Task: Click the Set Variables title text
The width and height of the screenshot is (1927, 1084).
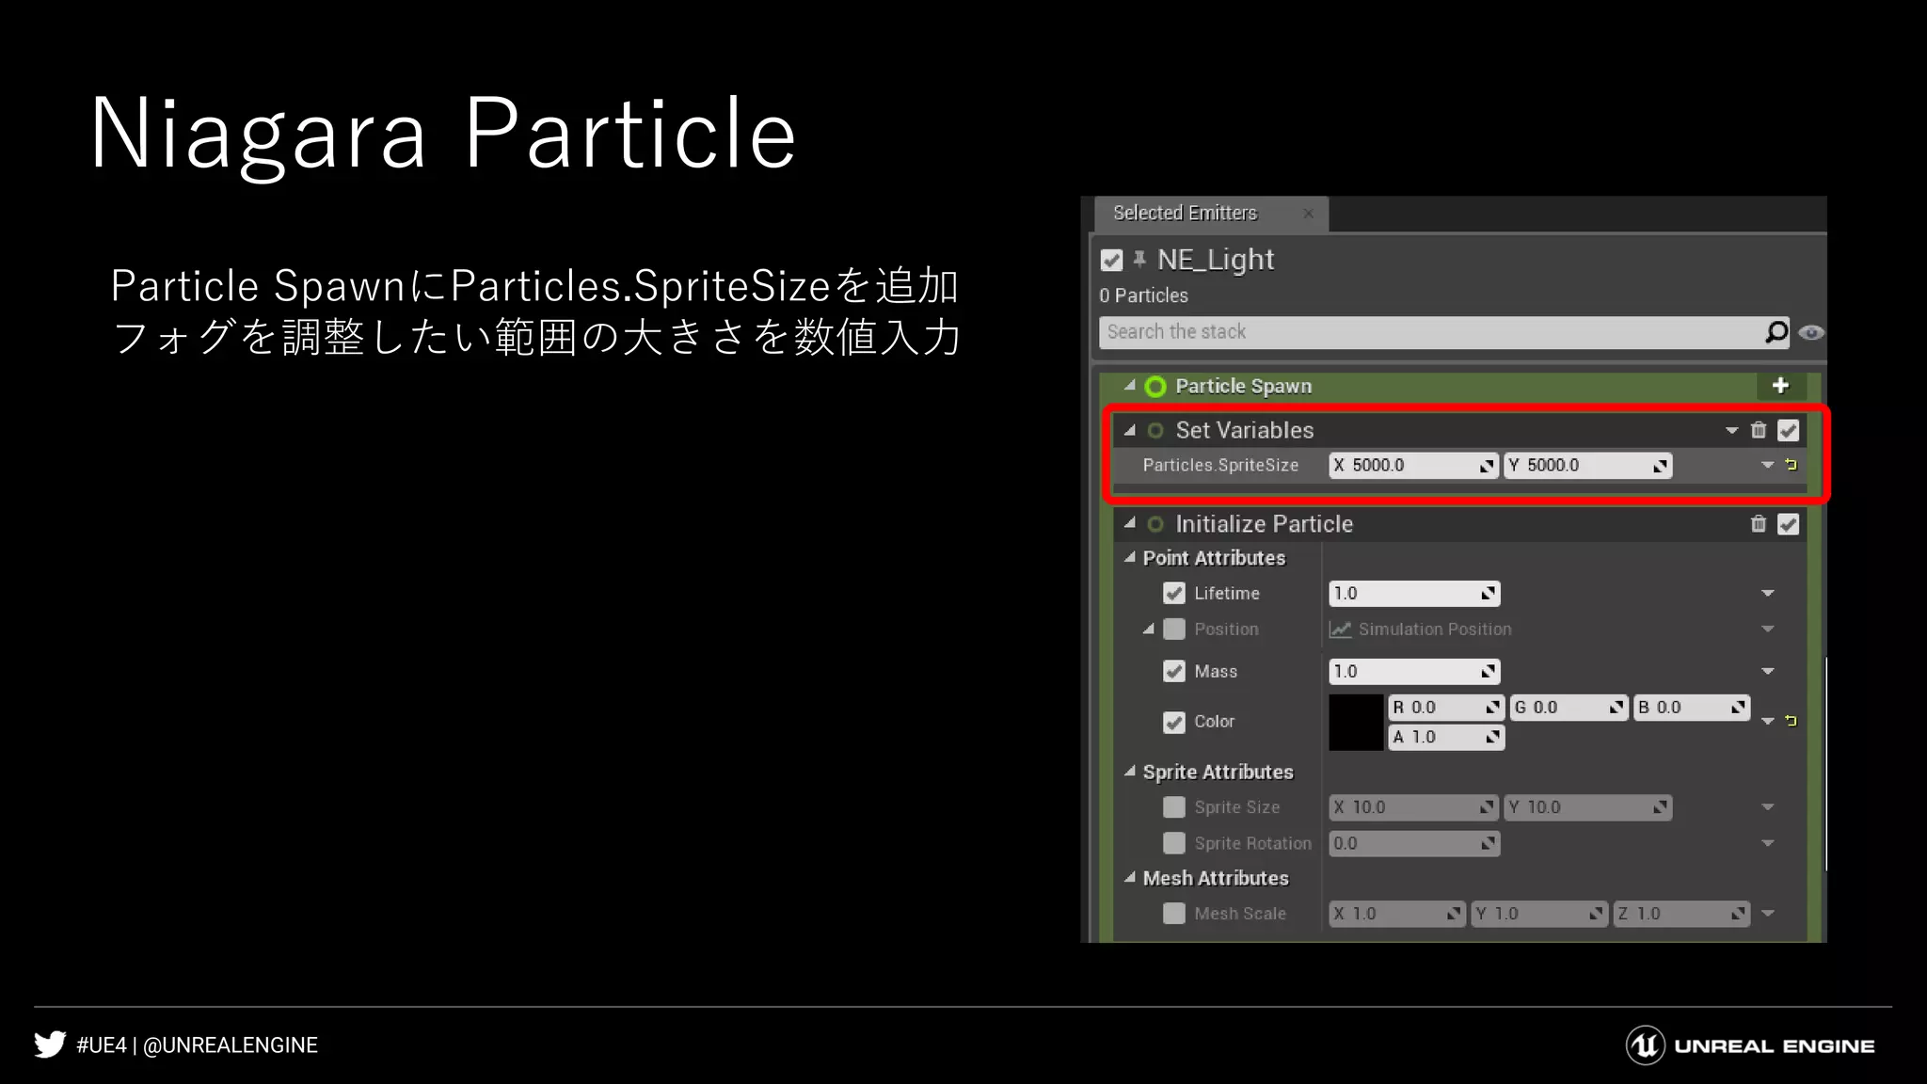Action: 1244,430
